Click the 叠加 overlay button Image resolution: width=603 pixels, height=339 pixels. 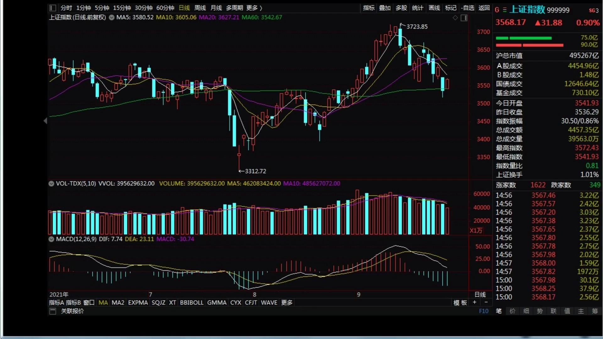384,8
